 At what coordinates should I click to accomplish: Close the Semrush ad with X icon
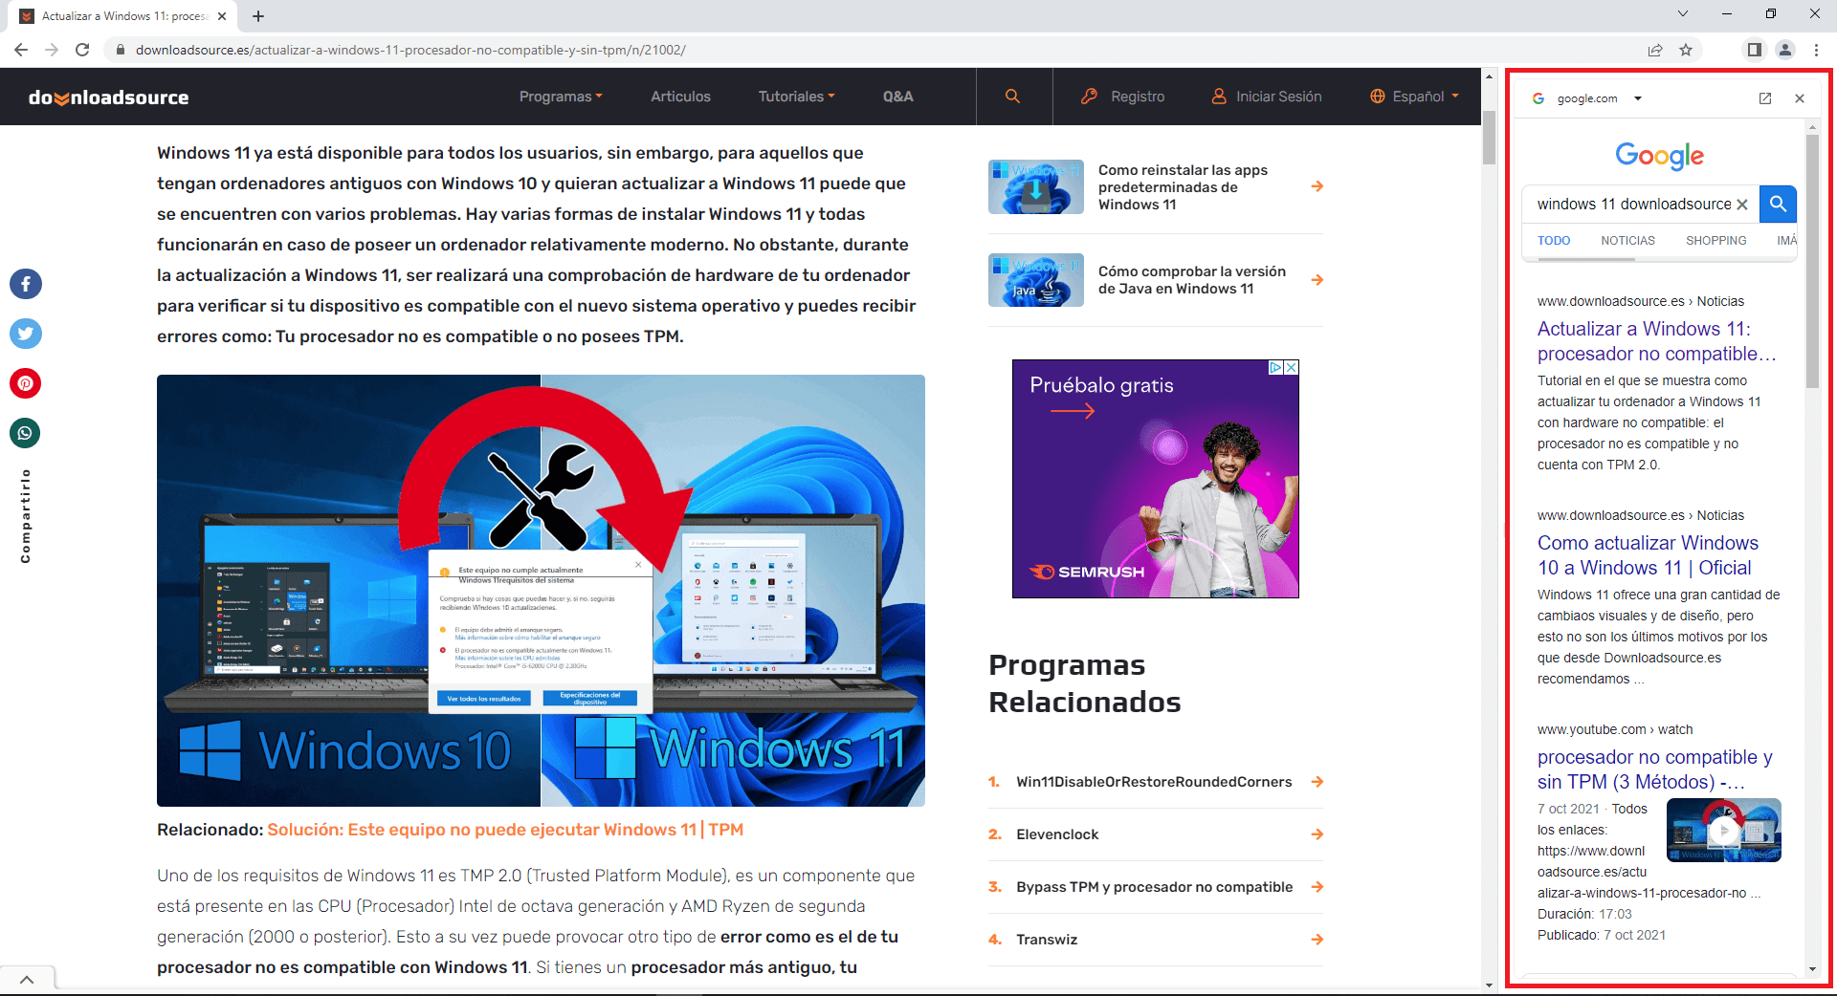click(1292, 367)
